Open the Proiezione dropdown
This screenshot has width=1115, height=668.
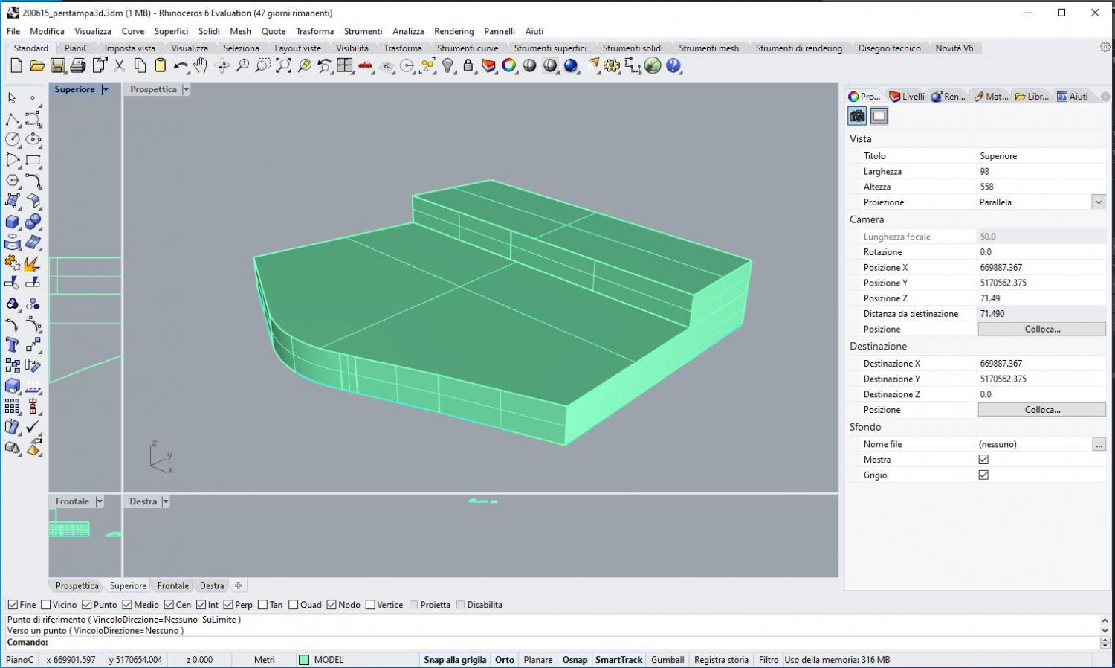pos(1098,202)
